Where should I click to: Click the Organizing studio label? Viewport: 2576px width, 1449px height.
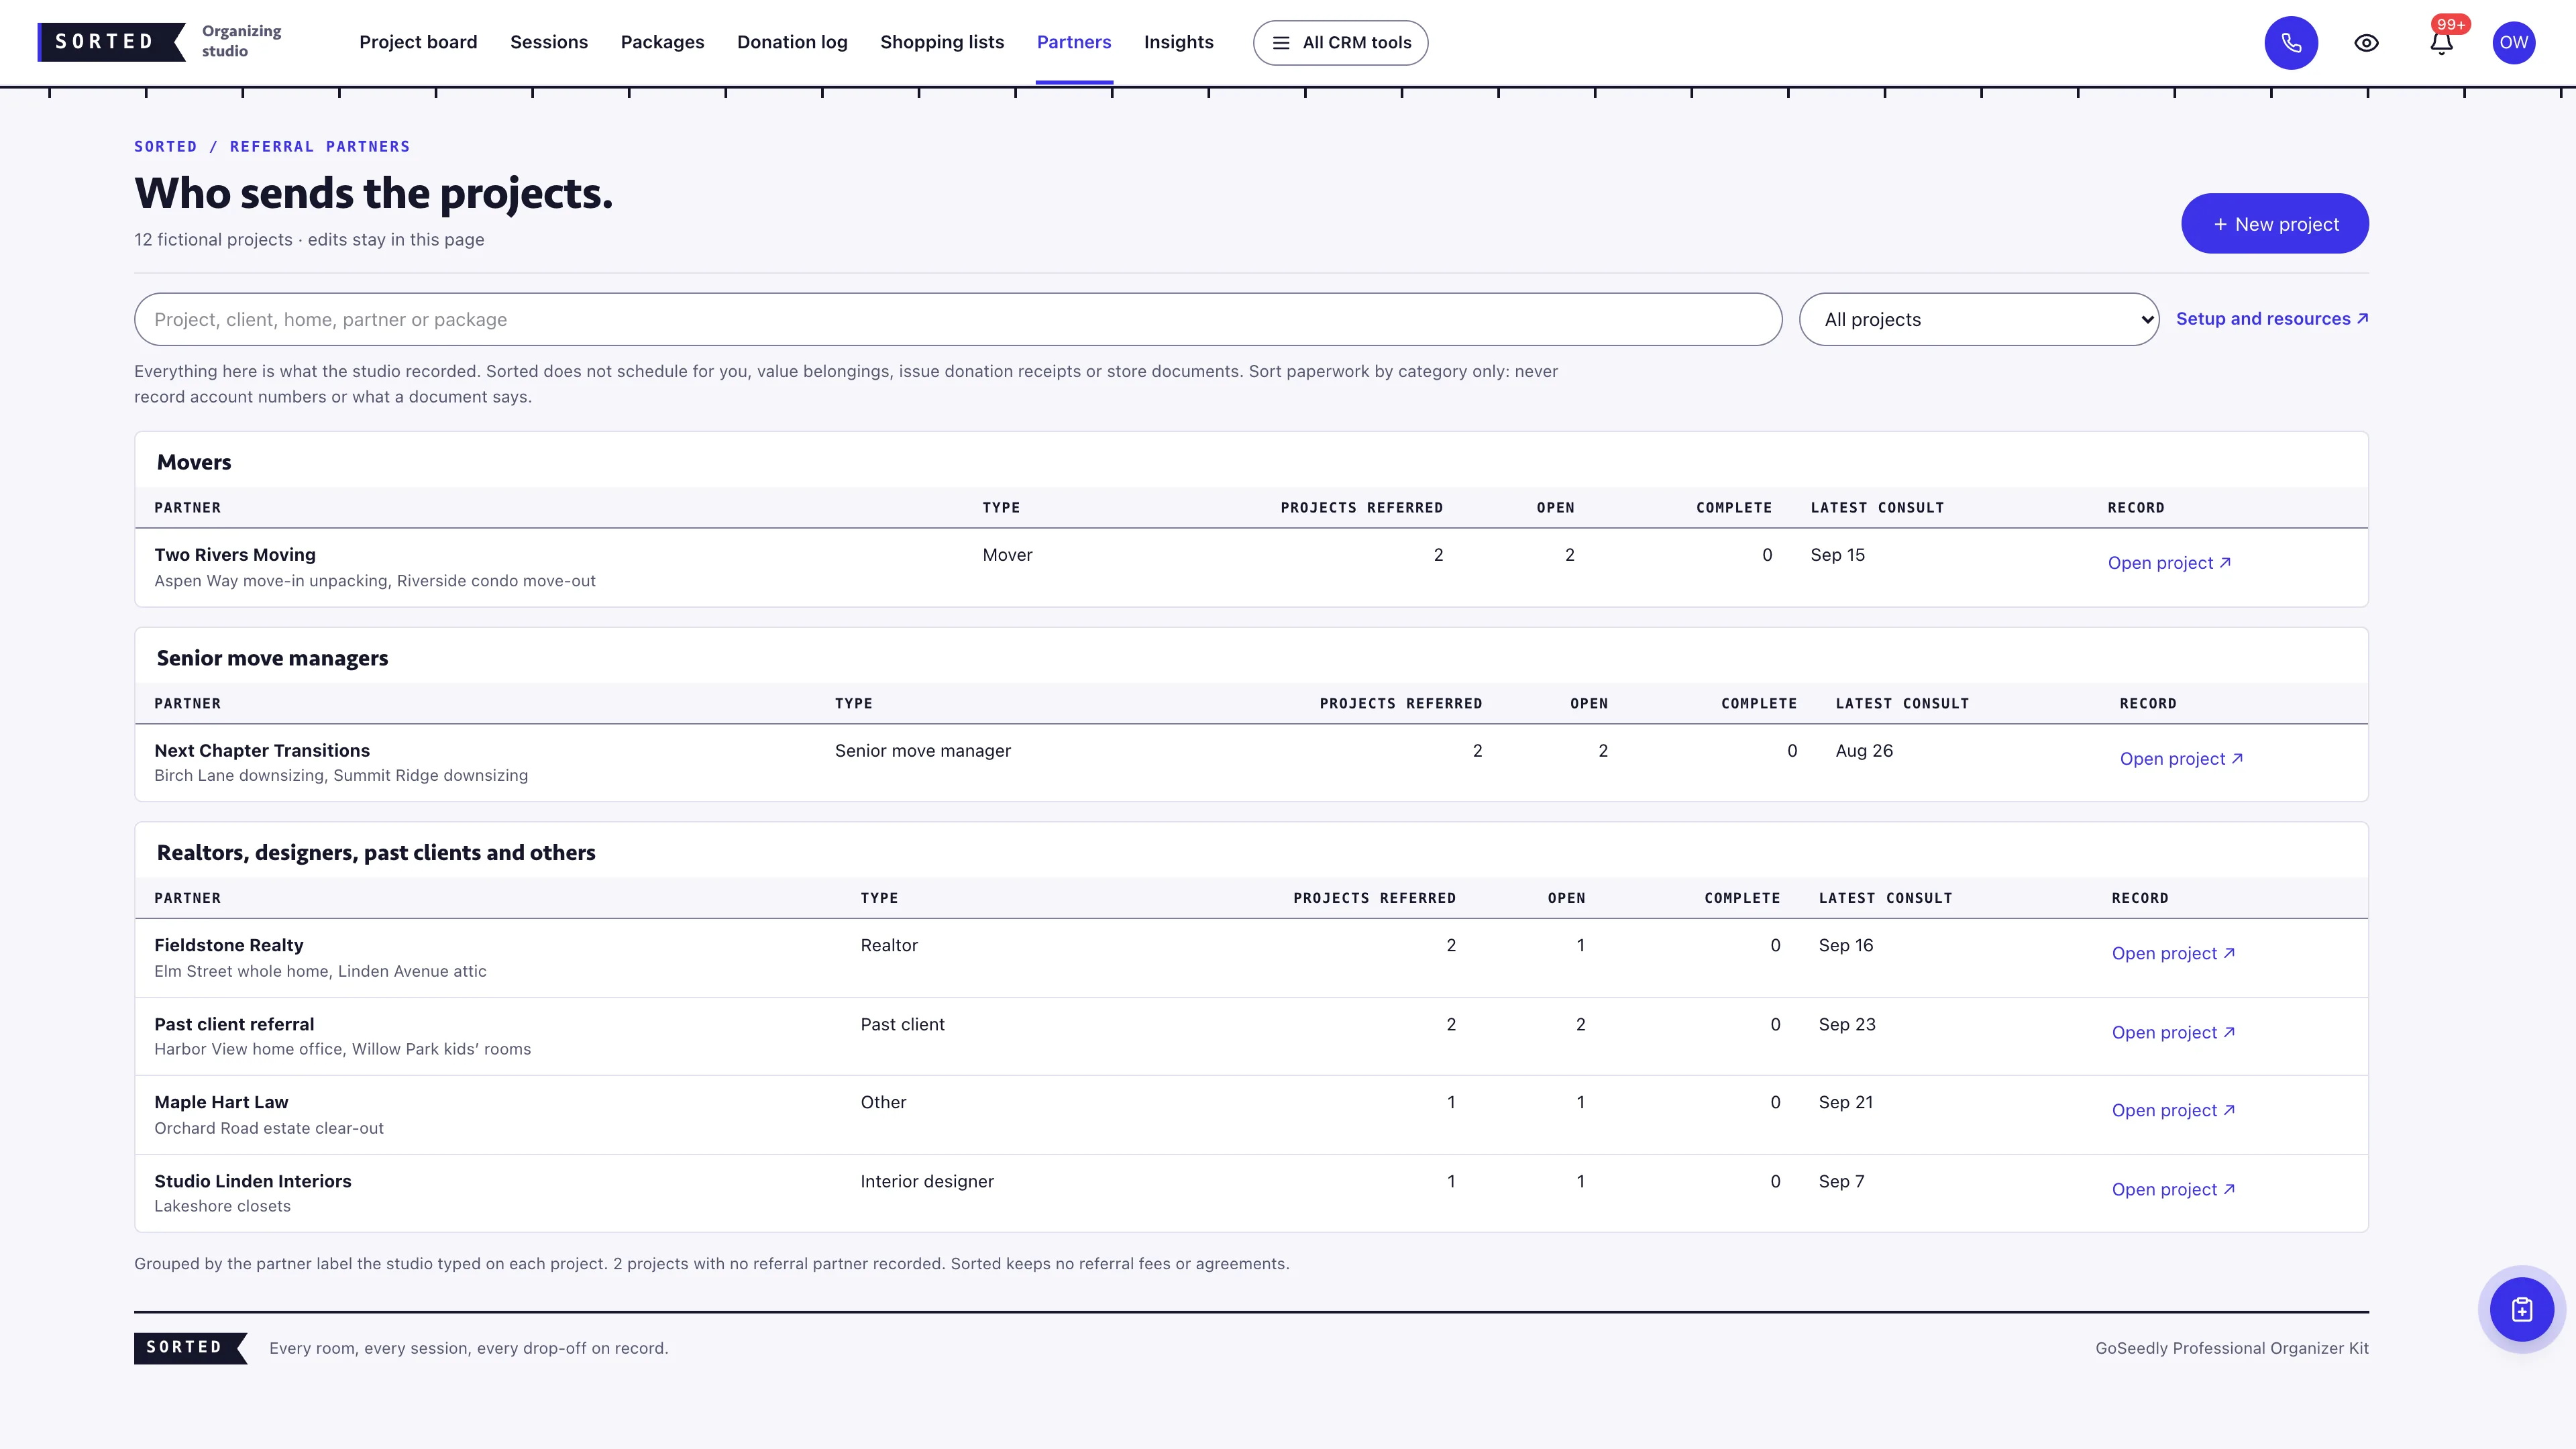pos(241,41)
